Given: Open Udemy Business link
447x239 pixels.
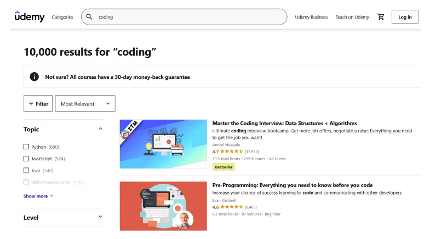Looking at the screenshot, I should tap(311, 17).
